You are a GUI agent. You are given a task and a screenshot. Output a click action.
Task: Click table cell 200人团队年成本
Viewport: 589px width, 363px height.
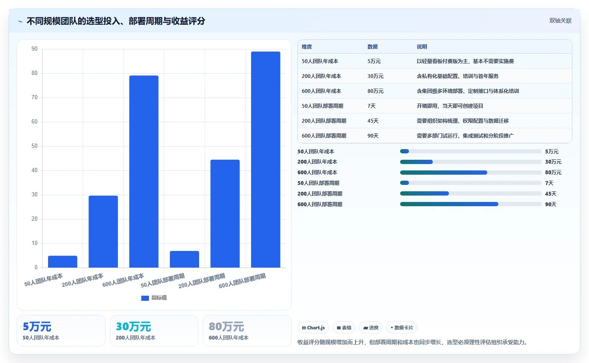point(321,76)
